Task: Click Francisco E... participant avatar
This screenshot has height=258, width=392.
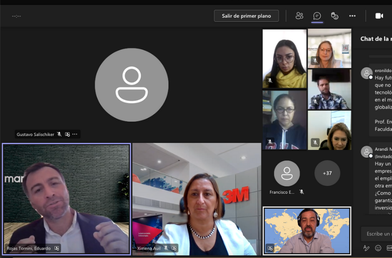Action: click(x=287, y=173)
